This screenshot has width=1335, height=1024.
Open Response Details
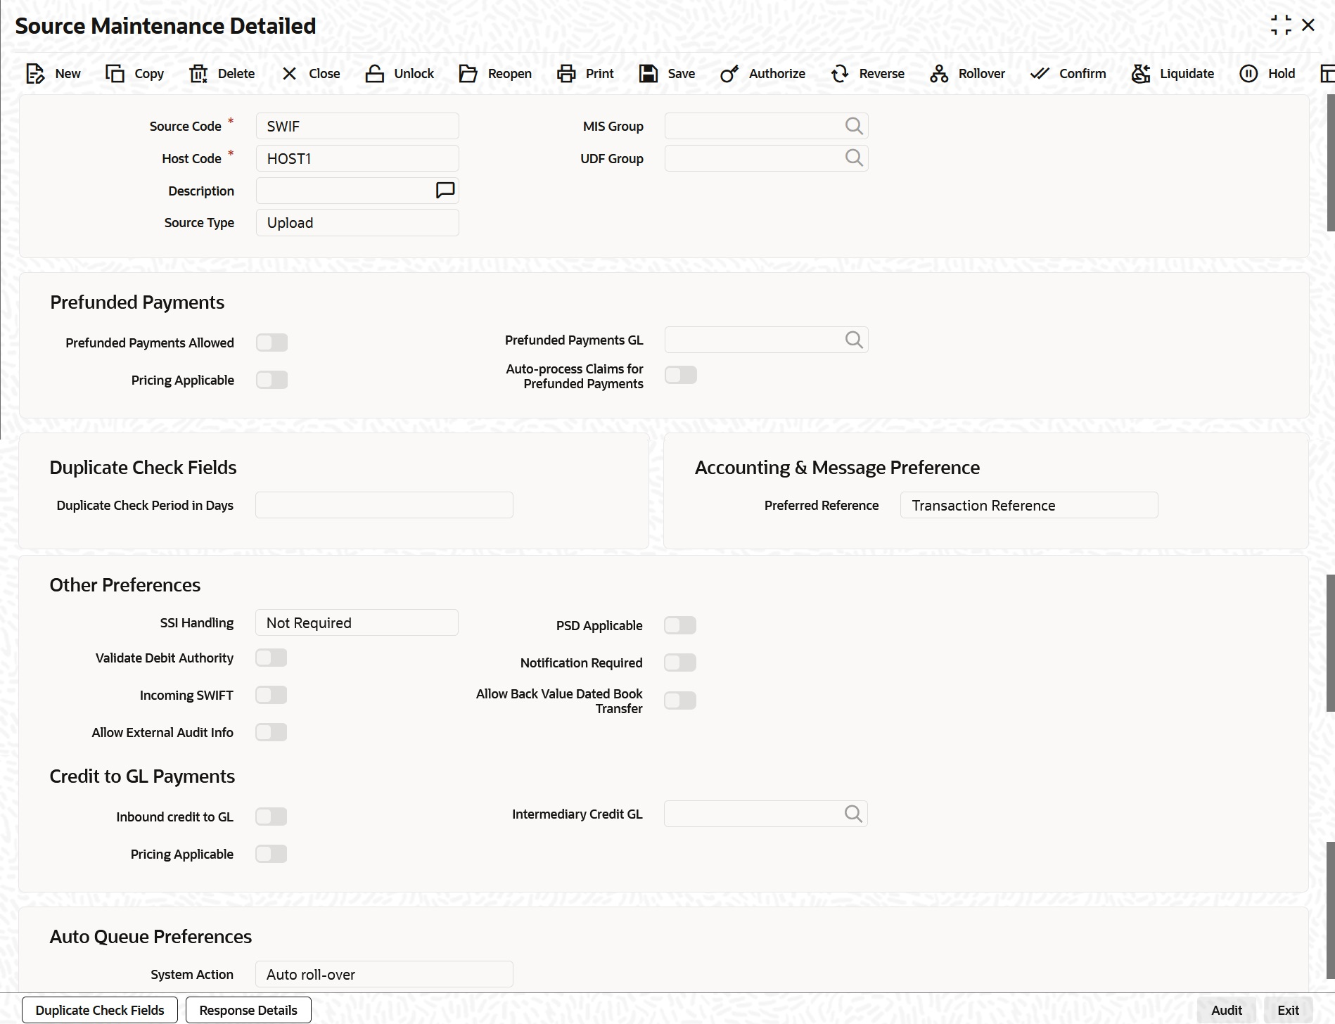pos(248,1010)
